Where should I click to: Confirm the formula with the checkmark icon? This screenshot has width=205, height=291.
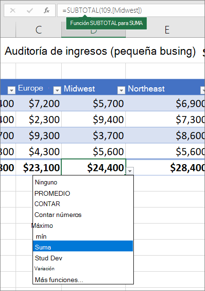30,10
